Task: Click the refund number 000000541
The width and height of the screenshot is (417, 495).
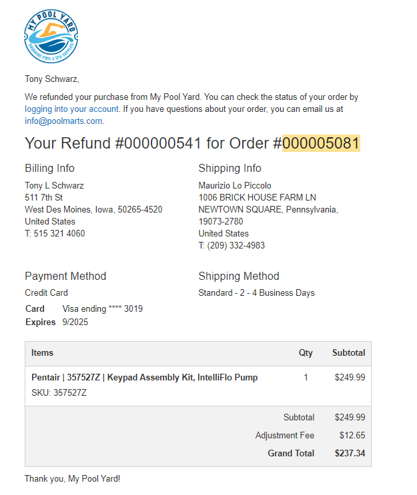Action: coord(158,143)
